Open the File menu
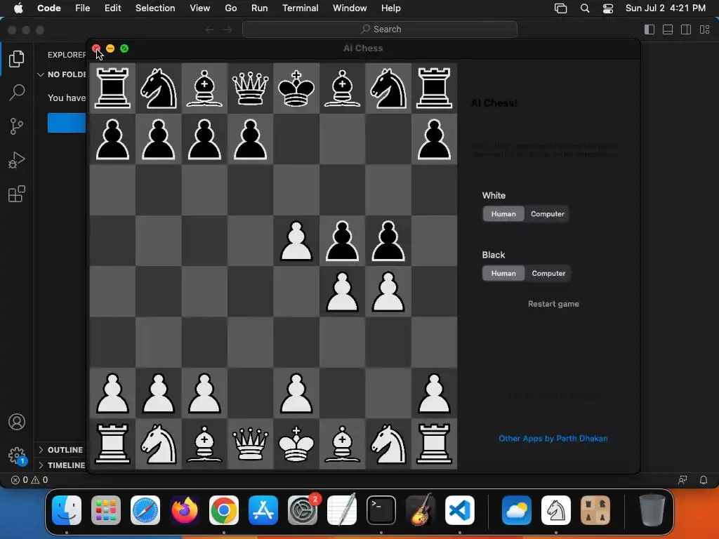 click(x=83, y=8)
